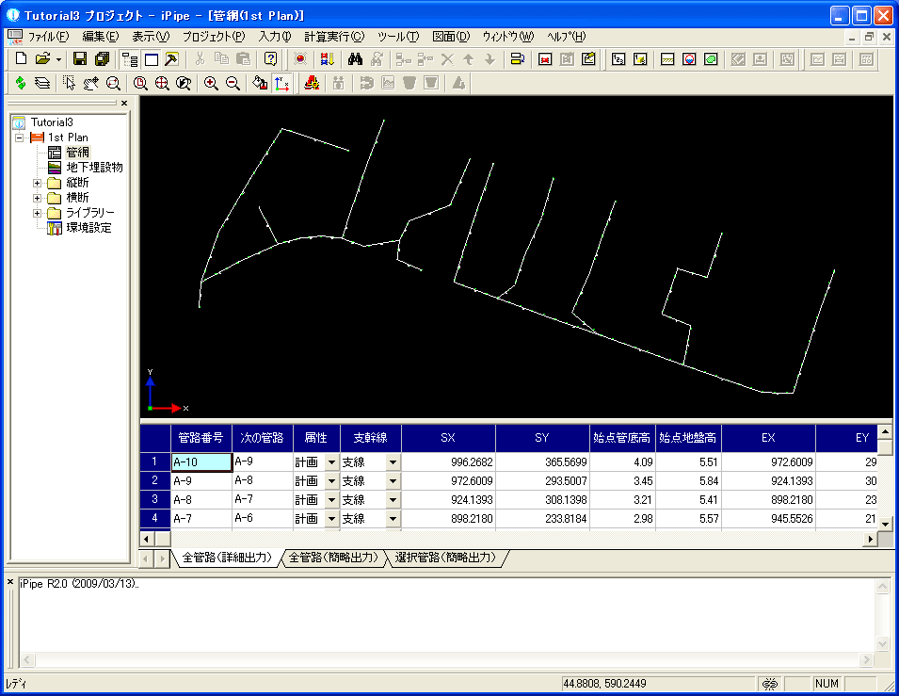The width and height of the screenshot is (899, 696).
Task: Click the SX column header
Action: 448,438
